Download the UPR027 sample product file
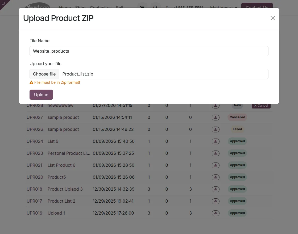Screen dimensions: 298x234 (x=216, y=117)
